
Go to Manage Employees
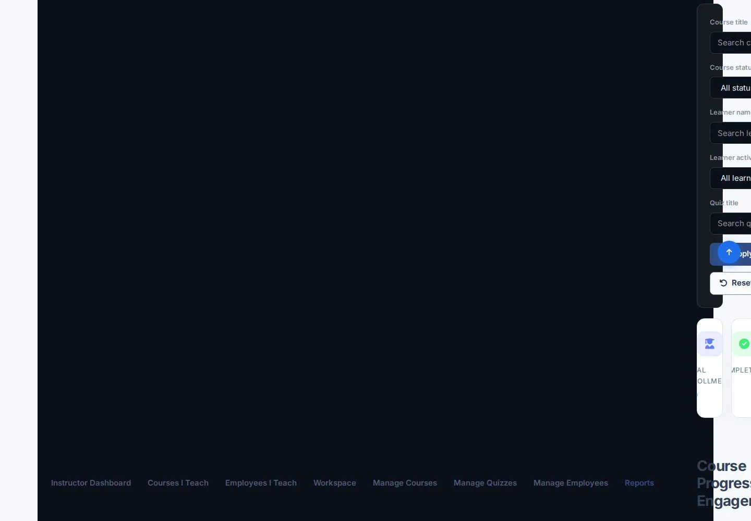coord(571,483)
